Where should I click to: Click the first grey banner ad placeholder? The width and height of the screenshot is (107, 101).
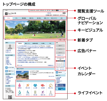click(x=60, y=46)
